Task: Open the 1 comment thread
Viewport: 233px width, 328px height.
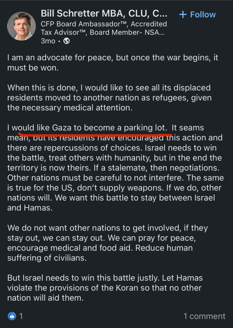Action: pyautogui.click(x=204, y=316)
